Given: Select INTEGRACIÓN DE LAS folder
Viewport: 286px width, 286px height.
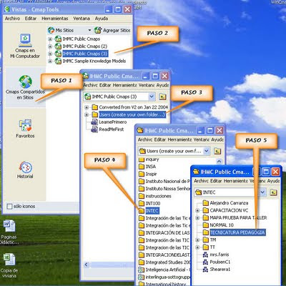Looking at the screenshot, I should point(168,233).
